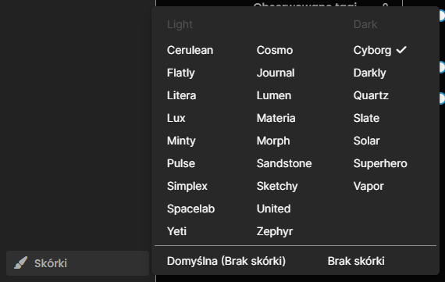Click the paintbrush icon beside Skórki

click(x=21, y=262)
